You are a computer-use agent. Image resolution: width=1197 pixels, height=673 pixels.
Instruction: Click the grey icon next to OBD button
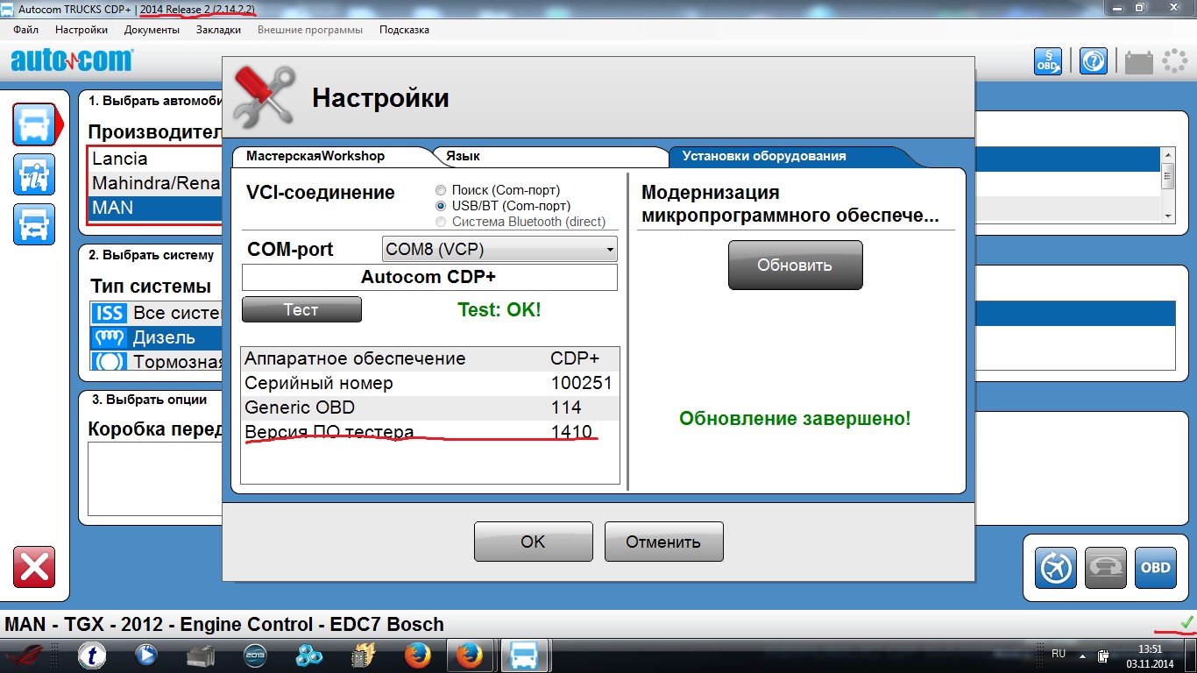click(1105, 567)
